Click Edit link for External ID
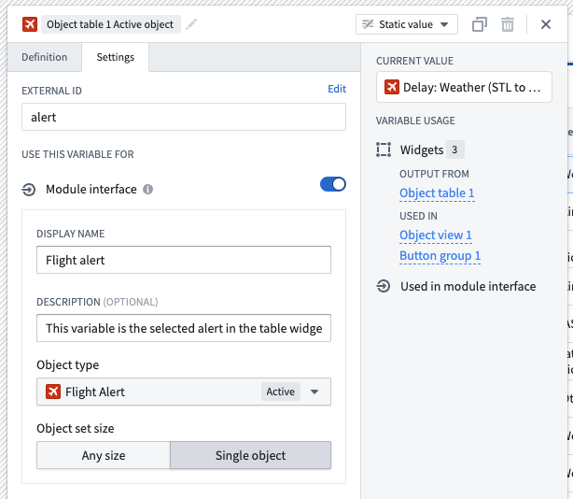The image size is (573, 499). tap(337, 89)
